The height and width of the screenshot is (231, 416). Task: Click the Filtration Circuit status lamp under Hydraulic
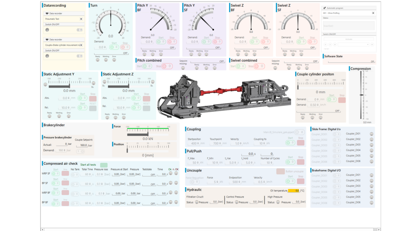[197, 202]
